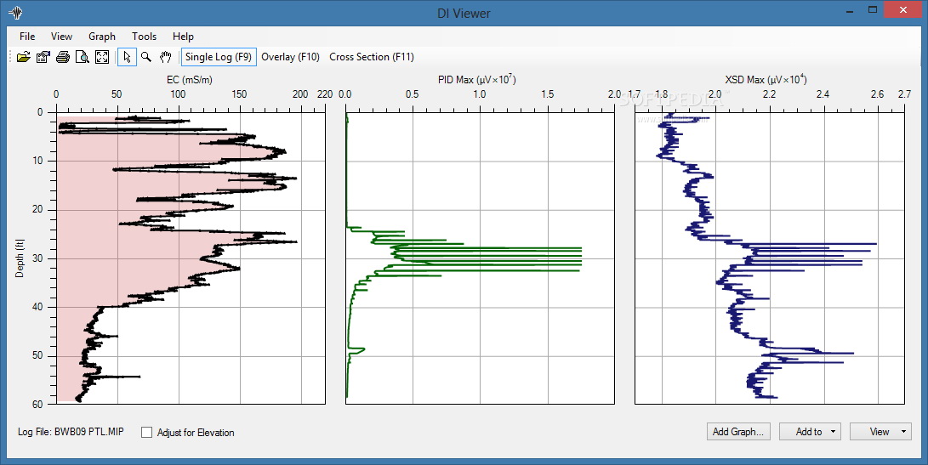Open the Graph menu

102,36
